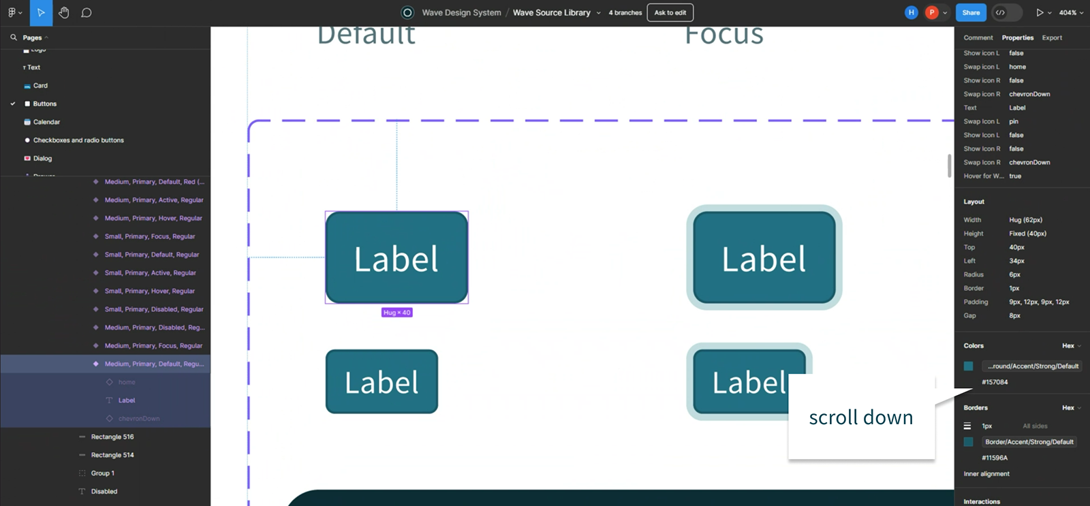Click the chevronDown instance diamond icon
The height and width of the screenshot is (506, 1090).
(x=110, y=418)
